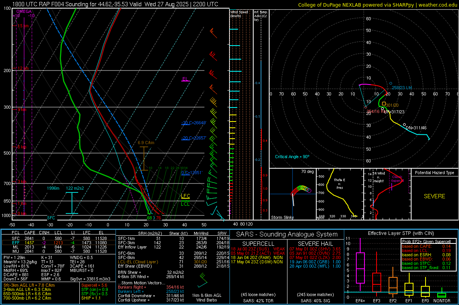Click the -20 C=22657' height label

pyautogui.click(x=193, y=138)
